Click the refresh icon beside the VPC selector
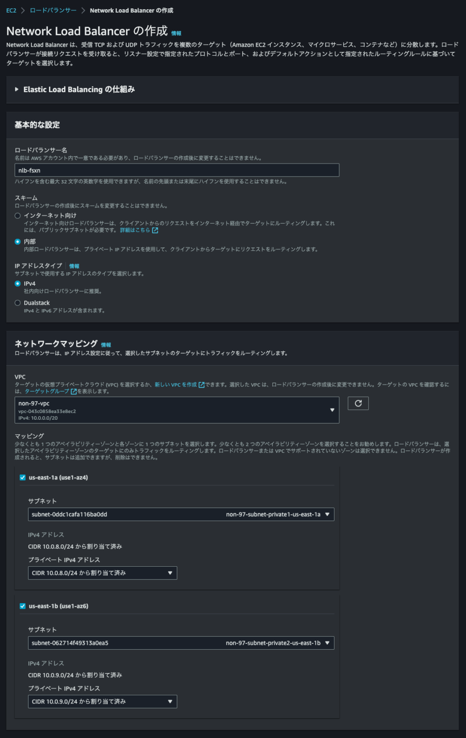Image resolution: width=466 pixels, height=738 pixels. 358,403
